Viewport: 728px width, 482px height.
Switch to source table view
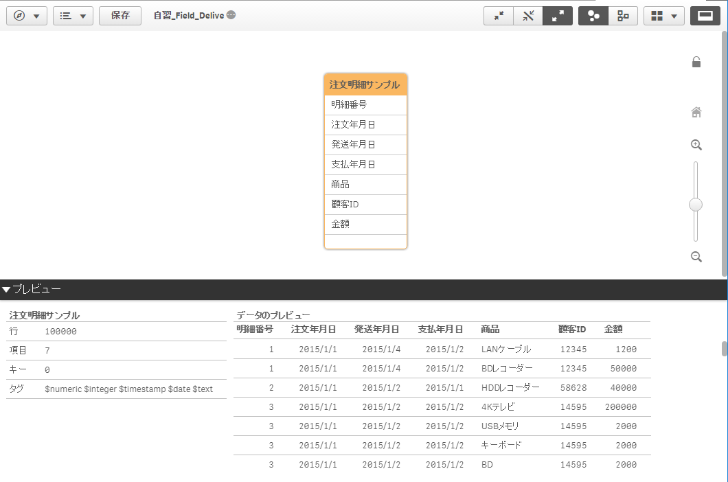pos(623,16)
